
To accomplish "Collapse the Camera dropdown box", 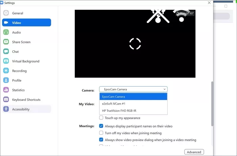I will pyautogui.click(x=133, y=89).
